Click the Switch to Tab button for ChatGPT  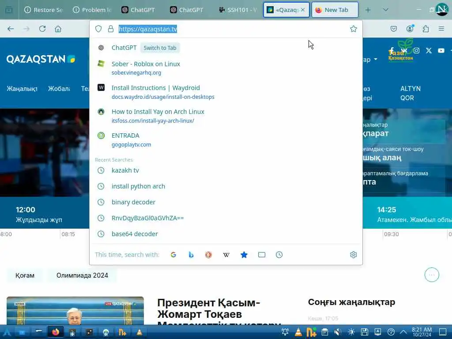click(x=160, y=48)
